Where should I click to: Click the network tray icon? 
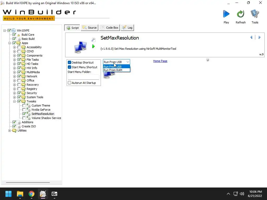[235, 194]
